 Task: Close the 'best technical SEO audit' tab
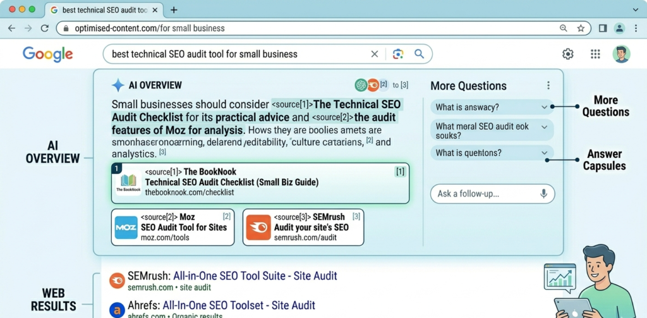tap(155, 10)
